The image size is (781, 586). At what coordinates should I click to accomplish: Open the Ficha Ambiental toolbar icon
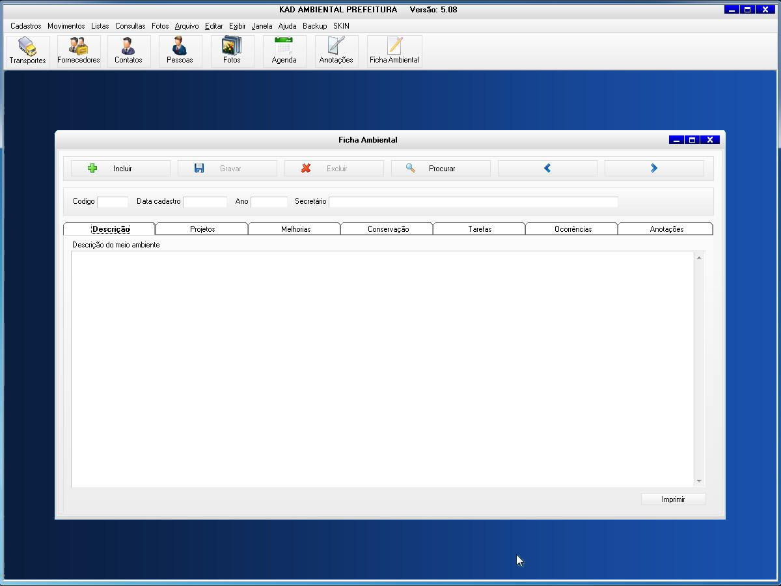[x=394, y=51]
